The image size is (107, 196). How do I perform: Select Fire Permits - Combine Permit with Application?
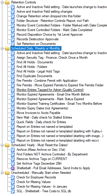coord(47,81)
